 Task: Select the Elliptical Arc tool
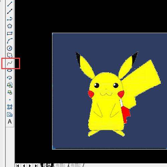(10, 77)
